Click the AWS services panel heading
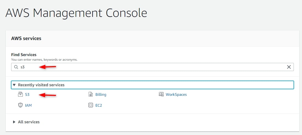This screenshot has height=135, width=302. click(26, 38)
